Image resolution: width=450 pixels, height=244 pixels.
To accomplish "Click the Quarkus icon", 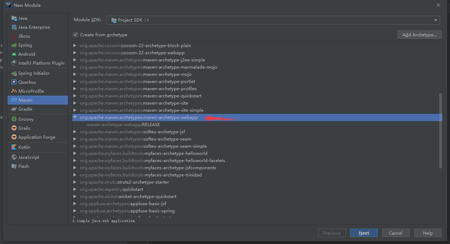I will pos(14,82).
